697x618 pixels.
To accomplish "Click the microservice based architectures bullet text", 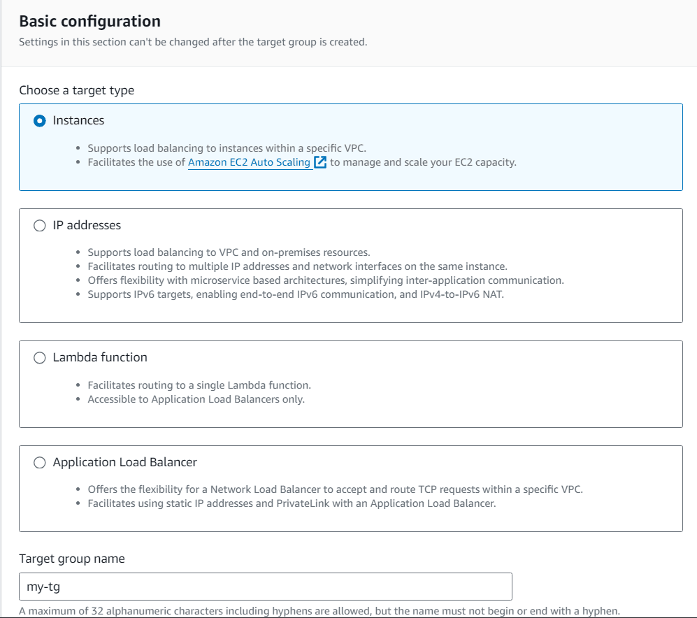I will click(326, 280).
